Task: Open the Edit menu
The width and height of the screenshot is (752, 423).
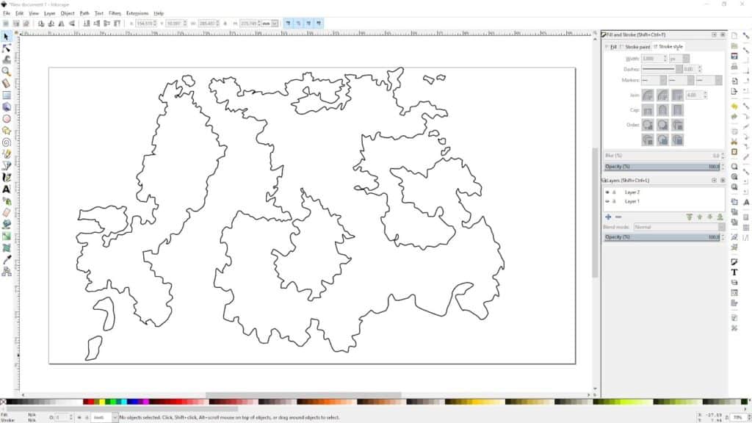Action: (x=19, y=13)
